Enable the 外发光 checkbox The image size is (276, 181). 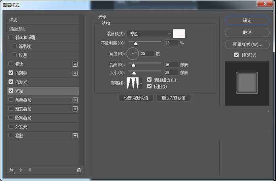[x=11, y=126]
